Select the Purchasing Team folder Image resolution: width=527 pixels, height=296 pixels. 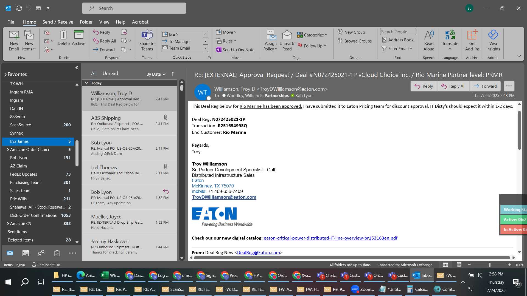[x=38, y=183]
